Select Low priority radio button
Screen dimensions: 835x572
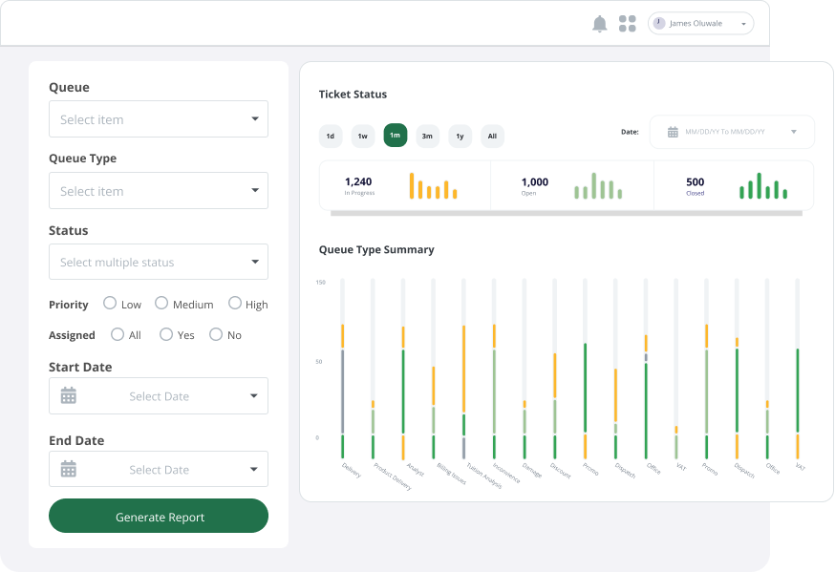click(110, 303)
